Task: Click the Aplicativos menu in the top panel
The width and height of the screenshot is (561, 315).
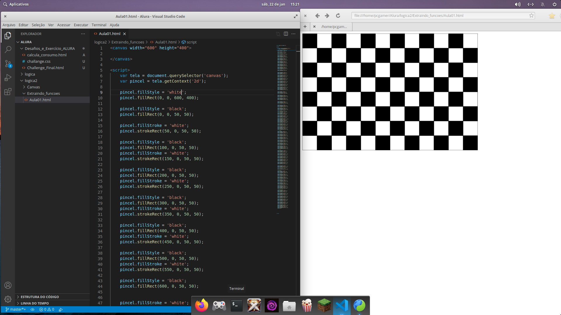Action: (16, 4)
